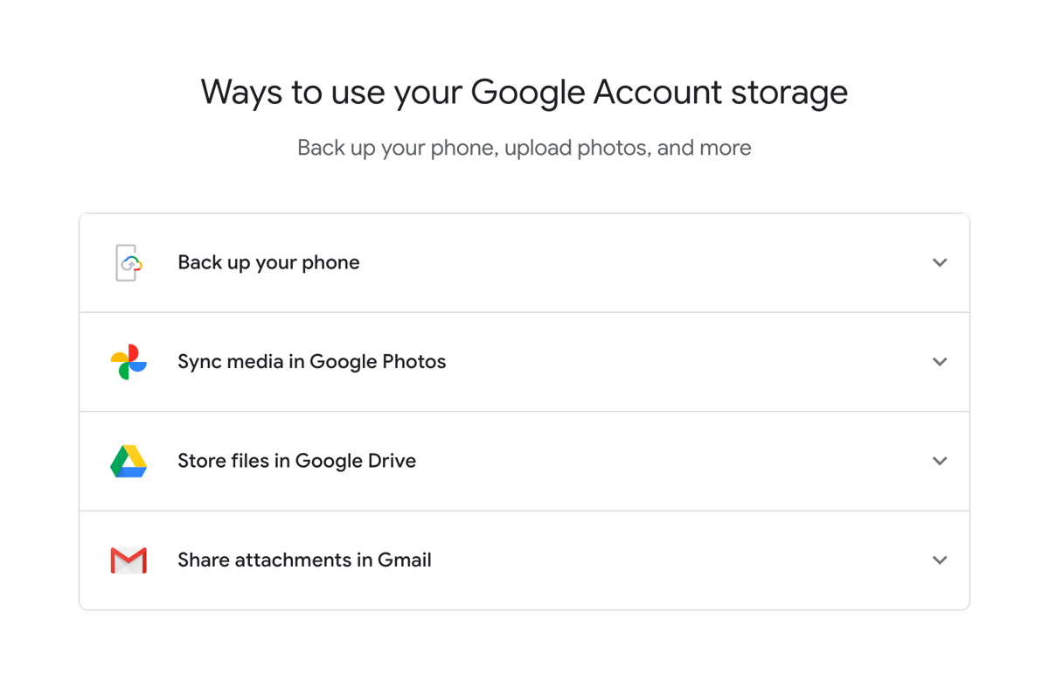Click the Share attachments in Gmail heading
The width and height of the screenshot is (1049, 689).
click(x=304, y=560)
